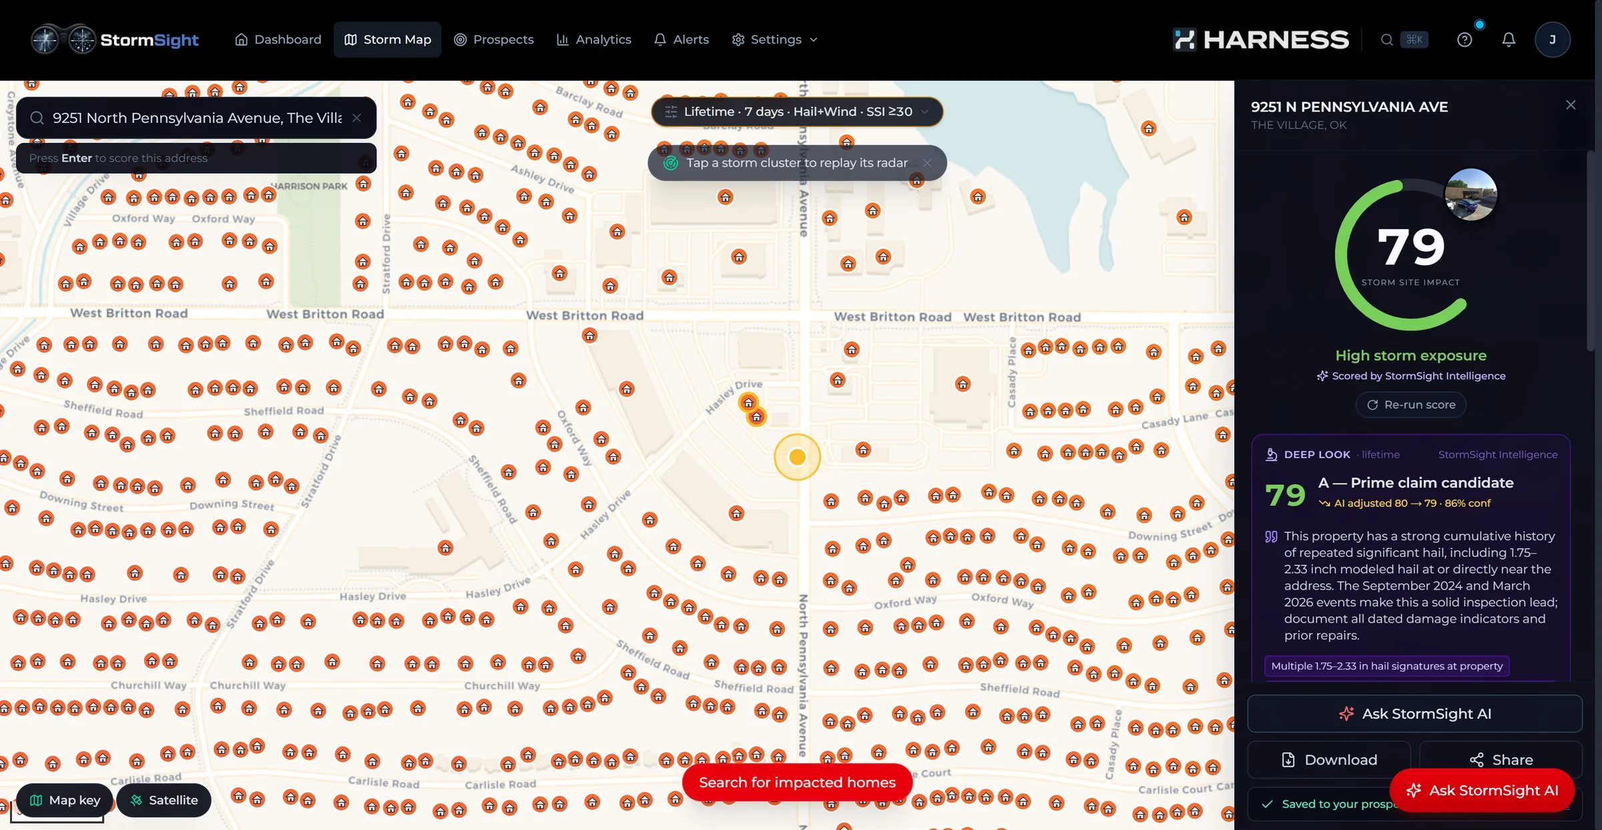Click Re-run score button

[x=1410, y=405]
